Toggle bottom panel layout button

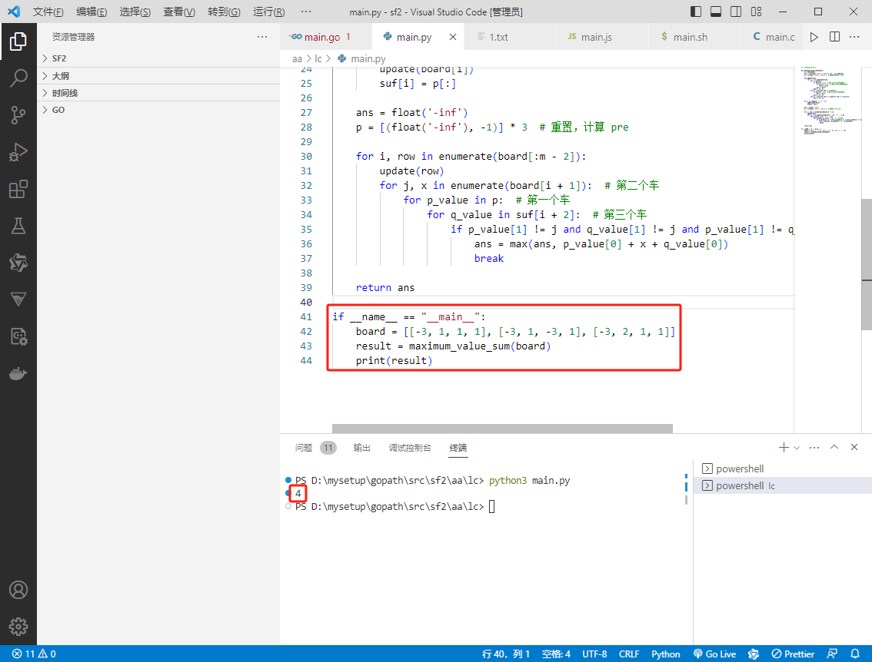pyautogui.click(x=716, y=12)
